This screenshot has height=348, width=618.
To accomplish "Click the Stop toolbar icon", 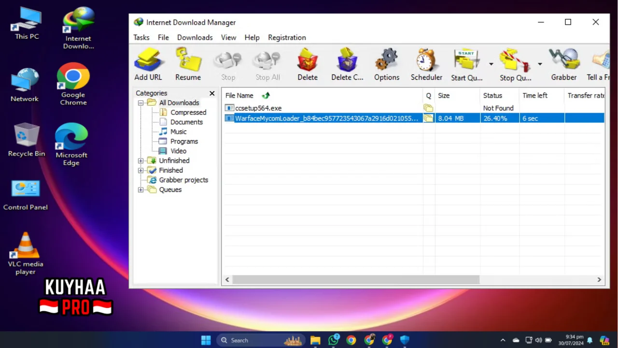I will 228,64.
